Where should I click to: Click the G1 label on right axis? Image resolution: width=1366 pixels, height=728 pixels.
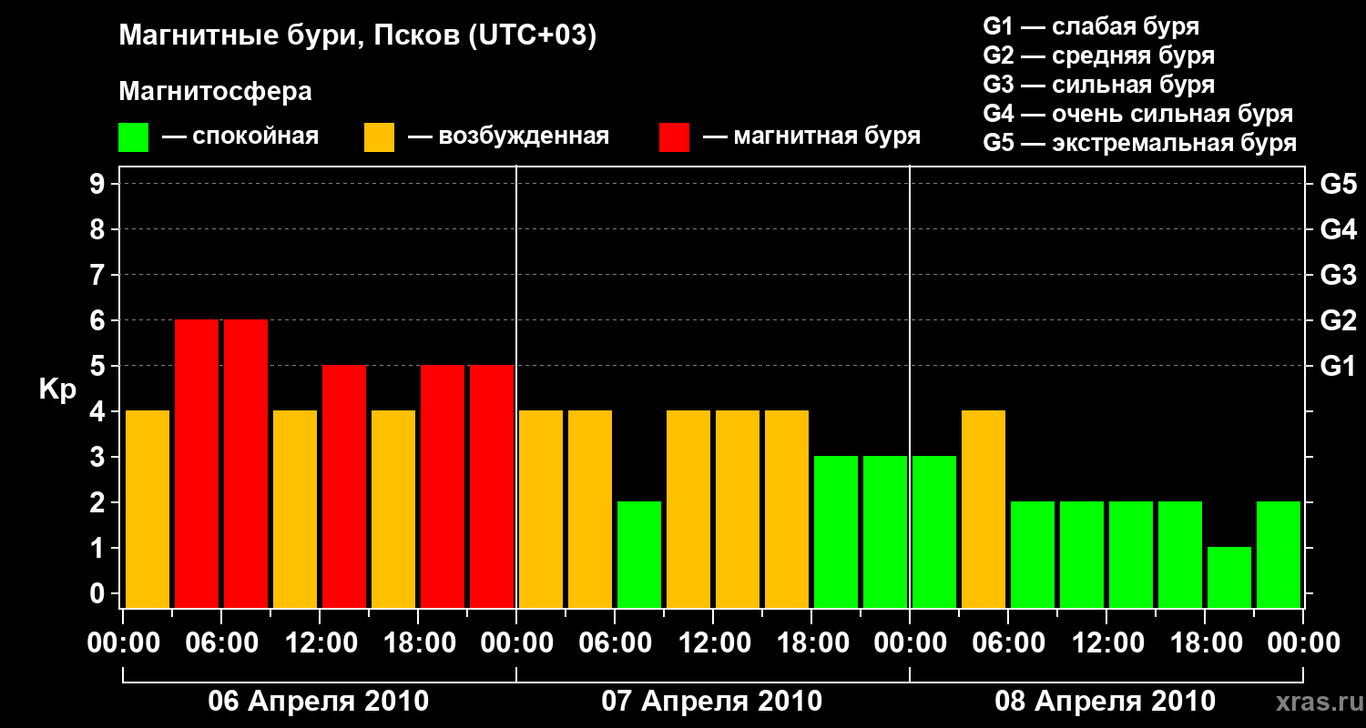[x=1339, y=367]
